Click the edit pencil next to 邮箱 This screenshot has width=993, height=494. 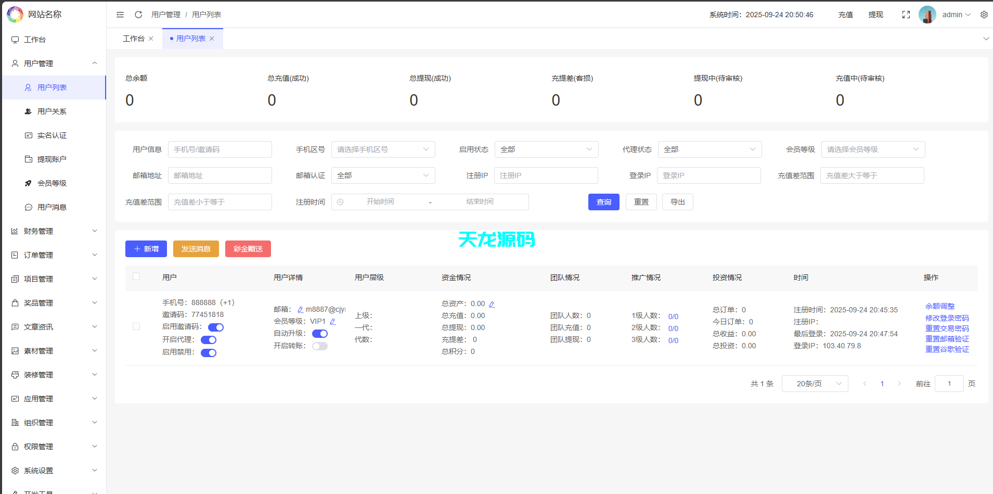pos(299,309)
